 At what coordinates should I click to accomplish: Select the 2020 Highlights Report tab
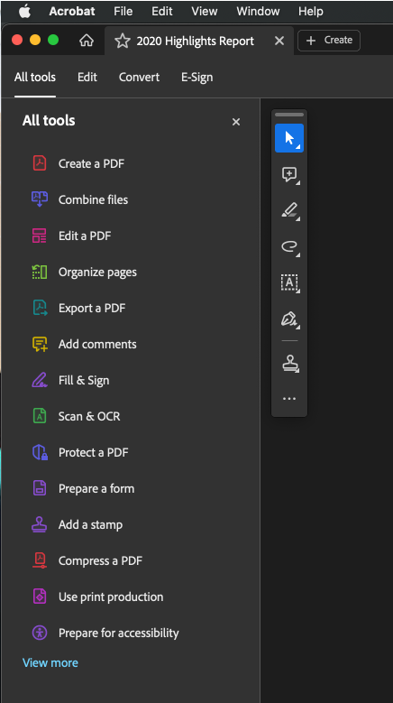[x=198, y=41]
